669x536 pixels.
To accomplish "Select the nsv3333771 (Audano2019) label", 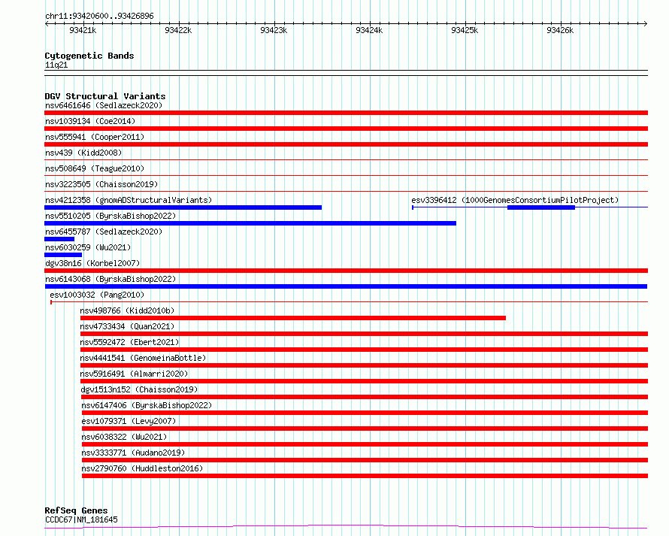I will (x=133, y=453).
